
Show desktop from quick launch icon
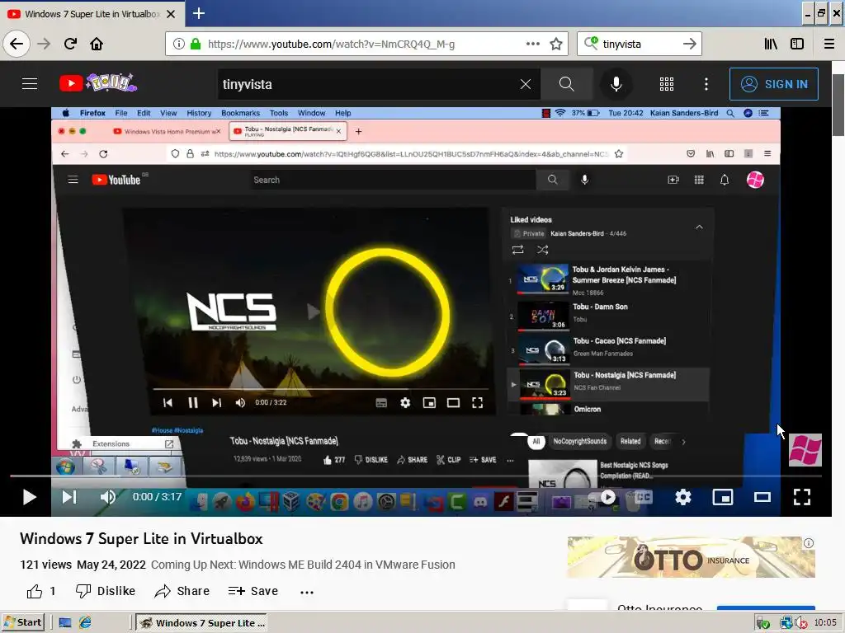click(x=65, y=623)
